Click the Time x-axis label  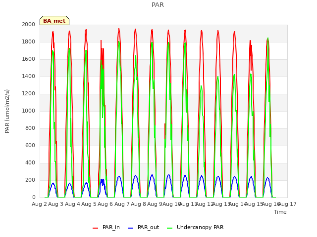point(280,212)
